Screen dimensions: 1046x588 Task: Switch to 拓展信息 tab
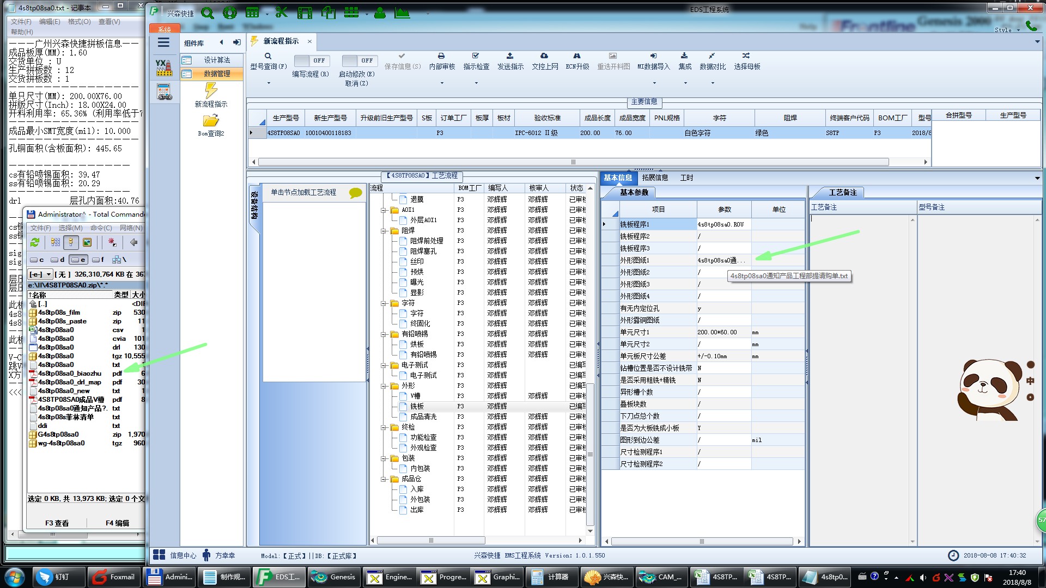(x=655, y=178)
